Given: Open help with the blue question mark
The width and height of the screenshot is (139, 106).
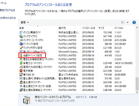Looking at the screenshot, I should (x=134, y=22).
